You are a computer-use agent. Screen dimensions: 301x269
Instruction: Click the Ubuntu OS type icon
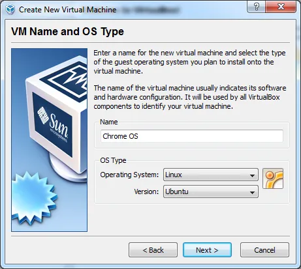(x=273, y=178)
